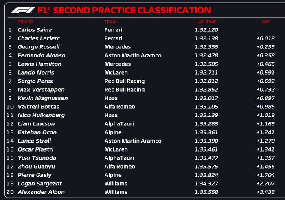Screen dimensions: 285x200
Task: Click the GAP column header
Action: 266,22
